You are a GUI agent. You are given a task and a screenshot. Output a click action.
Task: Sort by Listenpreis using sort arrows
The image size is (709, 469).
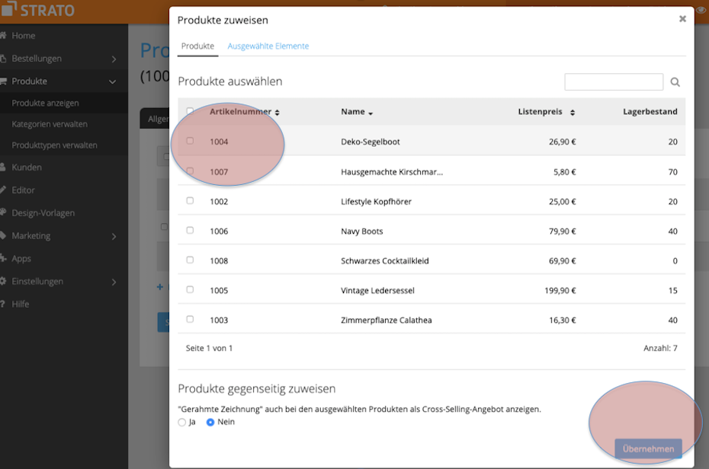point(573,113)
